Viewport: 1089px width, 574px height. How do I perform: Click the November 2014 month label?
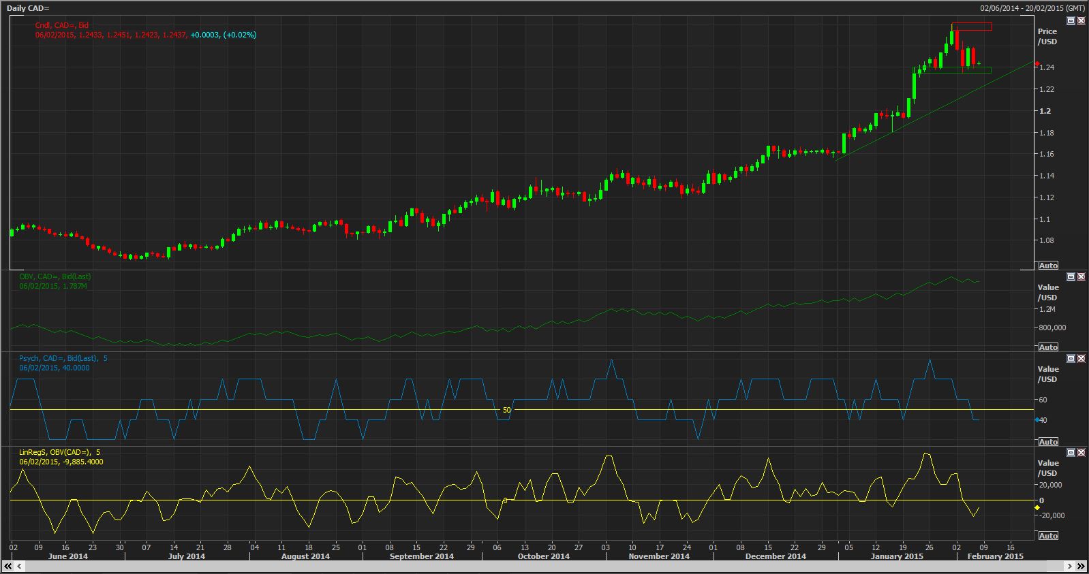point(659,556)
